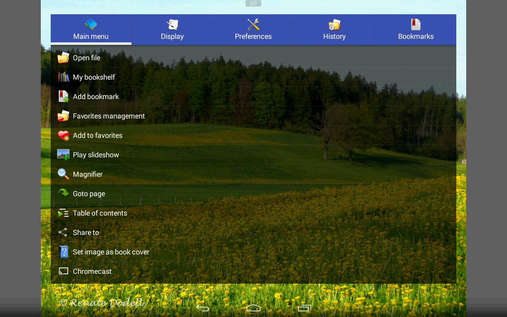Screen dimensions: 507x317
Task: Select the My bookshelf books icon
Action: [63, 76]
